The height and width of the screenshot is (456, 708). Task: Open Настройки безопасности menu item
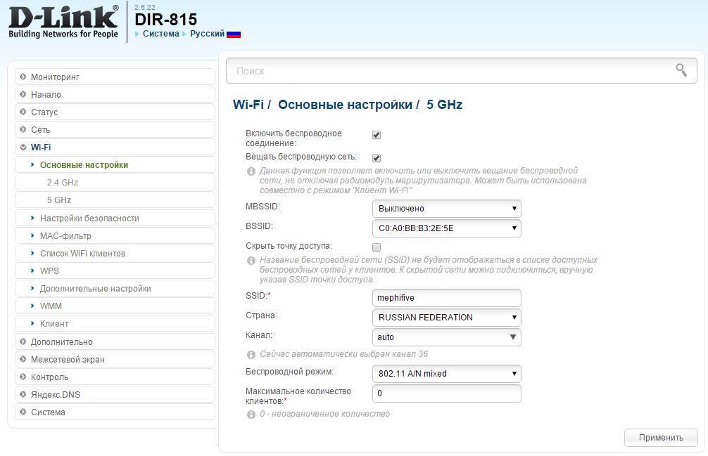coord(89,219)
